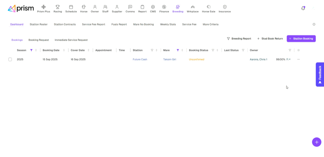The image size is (324, 157).
Task: Open the Horse Sale module
Action: coord(208,9)
